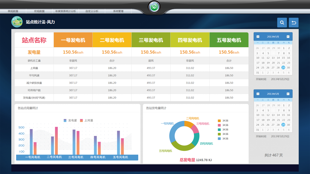The height and width of the screenshot is (174, 310).
Task: Click the 站点统计法-风力 page title
Action: pyautogui.click(x=40, y=22)
